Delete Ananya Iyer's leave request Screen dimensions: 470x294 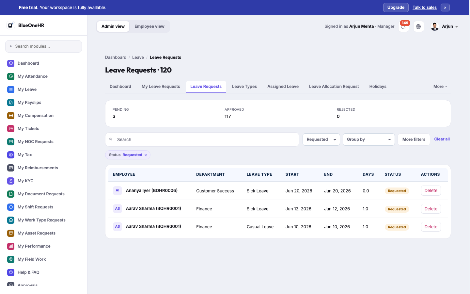tap(431, 191)
